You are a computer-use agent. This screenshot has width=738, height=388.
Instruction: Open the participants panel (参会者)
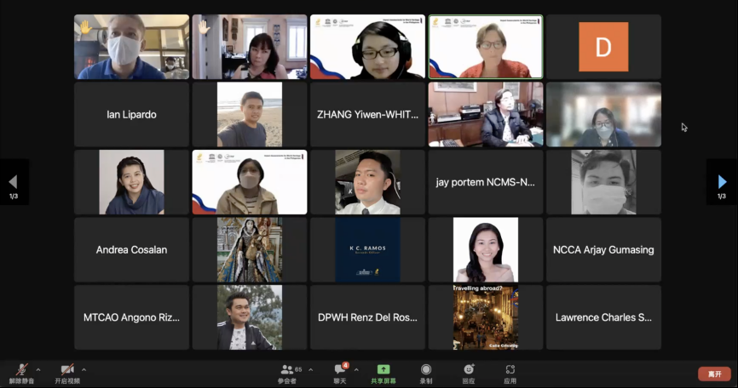[287, 372]
